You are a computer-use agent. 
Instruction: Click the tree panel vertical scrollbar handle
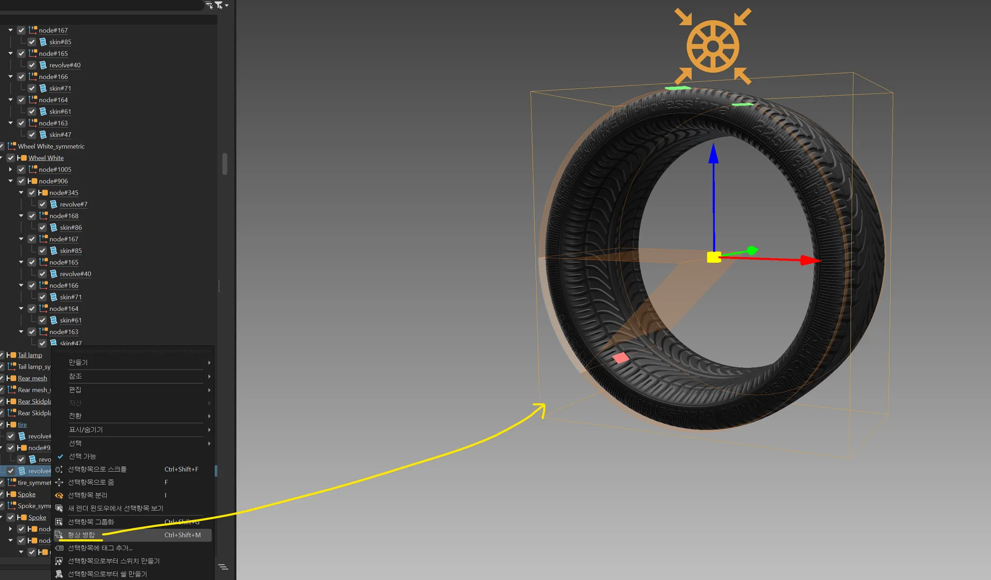coord(225,164)
